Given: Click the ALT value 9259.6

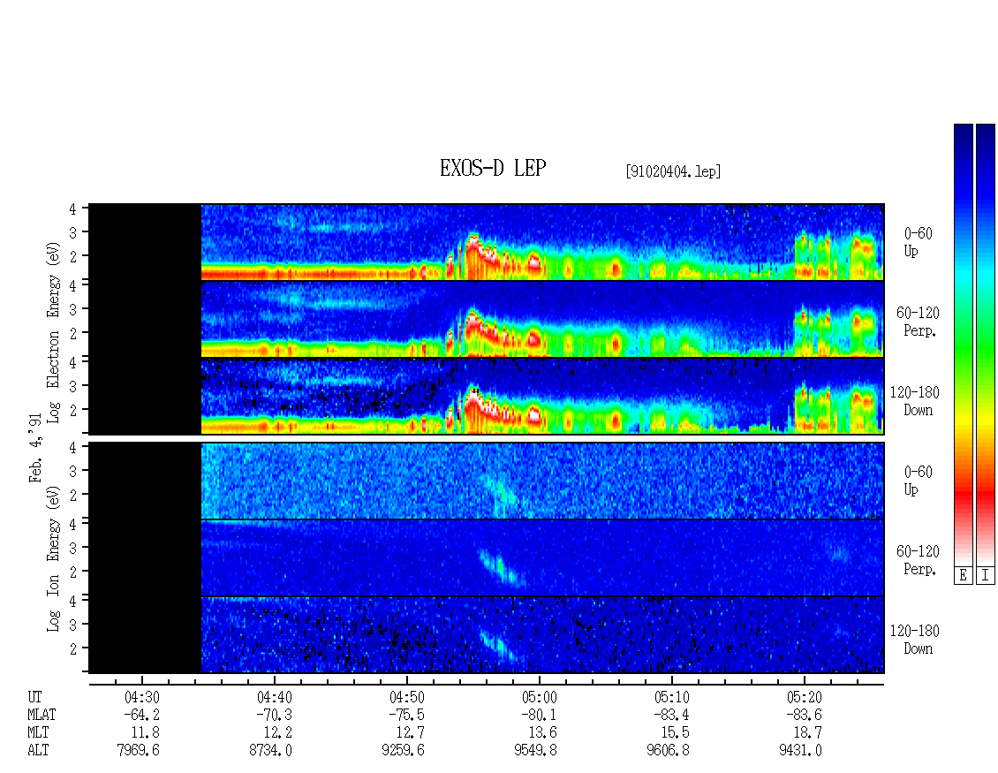Looking at the screenshot, I should pos(403,751).
